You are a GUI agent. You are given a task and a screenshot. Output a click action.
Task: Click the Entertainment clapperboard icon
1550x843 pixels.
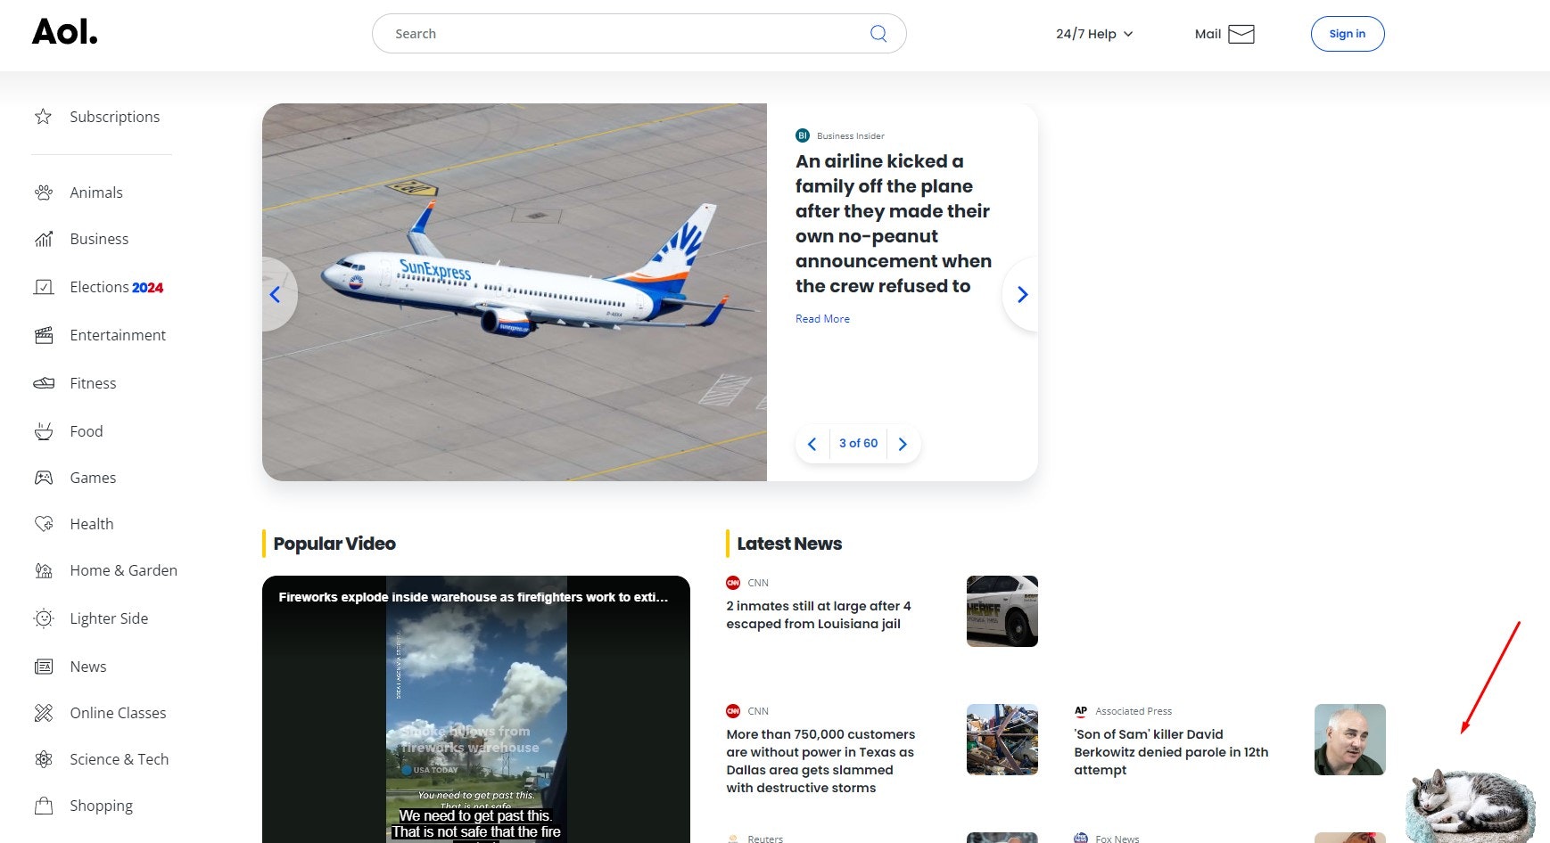[x=43, y=335]
